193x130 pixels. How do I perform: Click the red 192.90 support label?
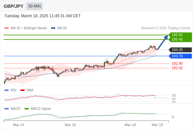click(177, 63)
